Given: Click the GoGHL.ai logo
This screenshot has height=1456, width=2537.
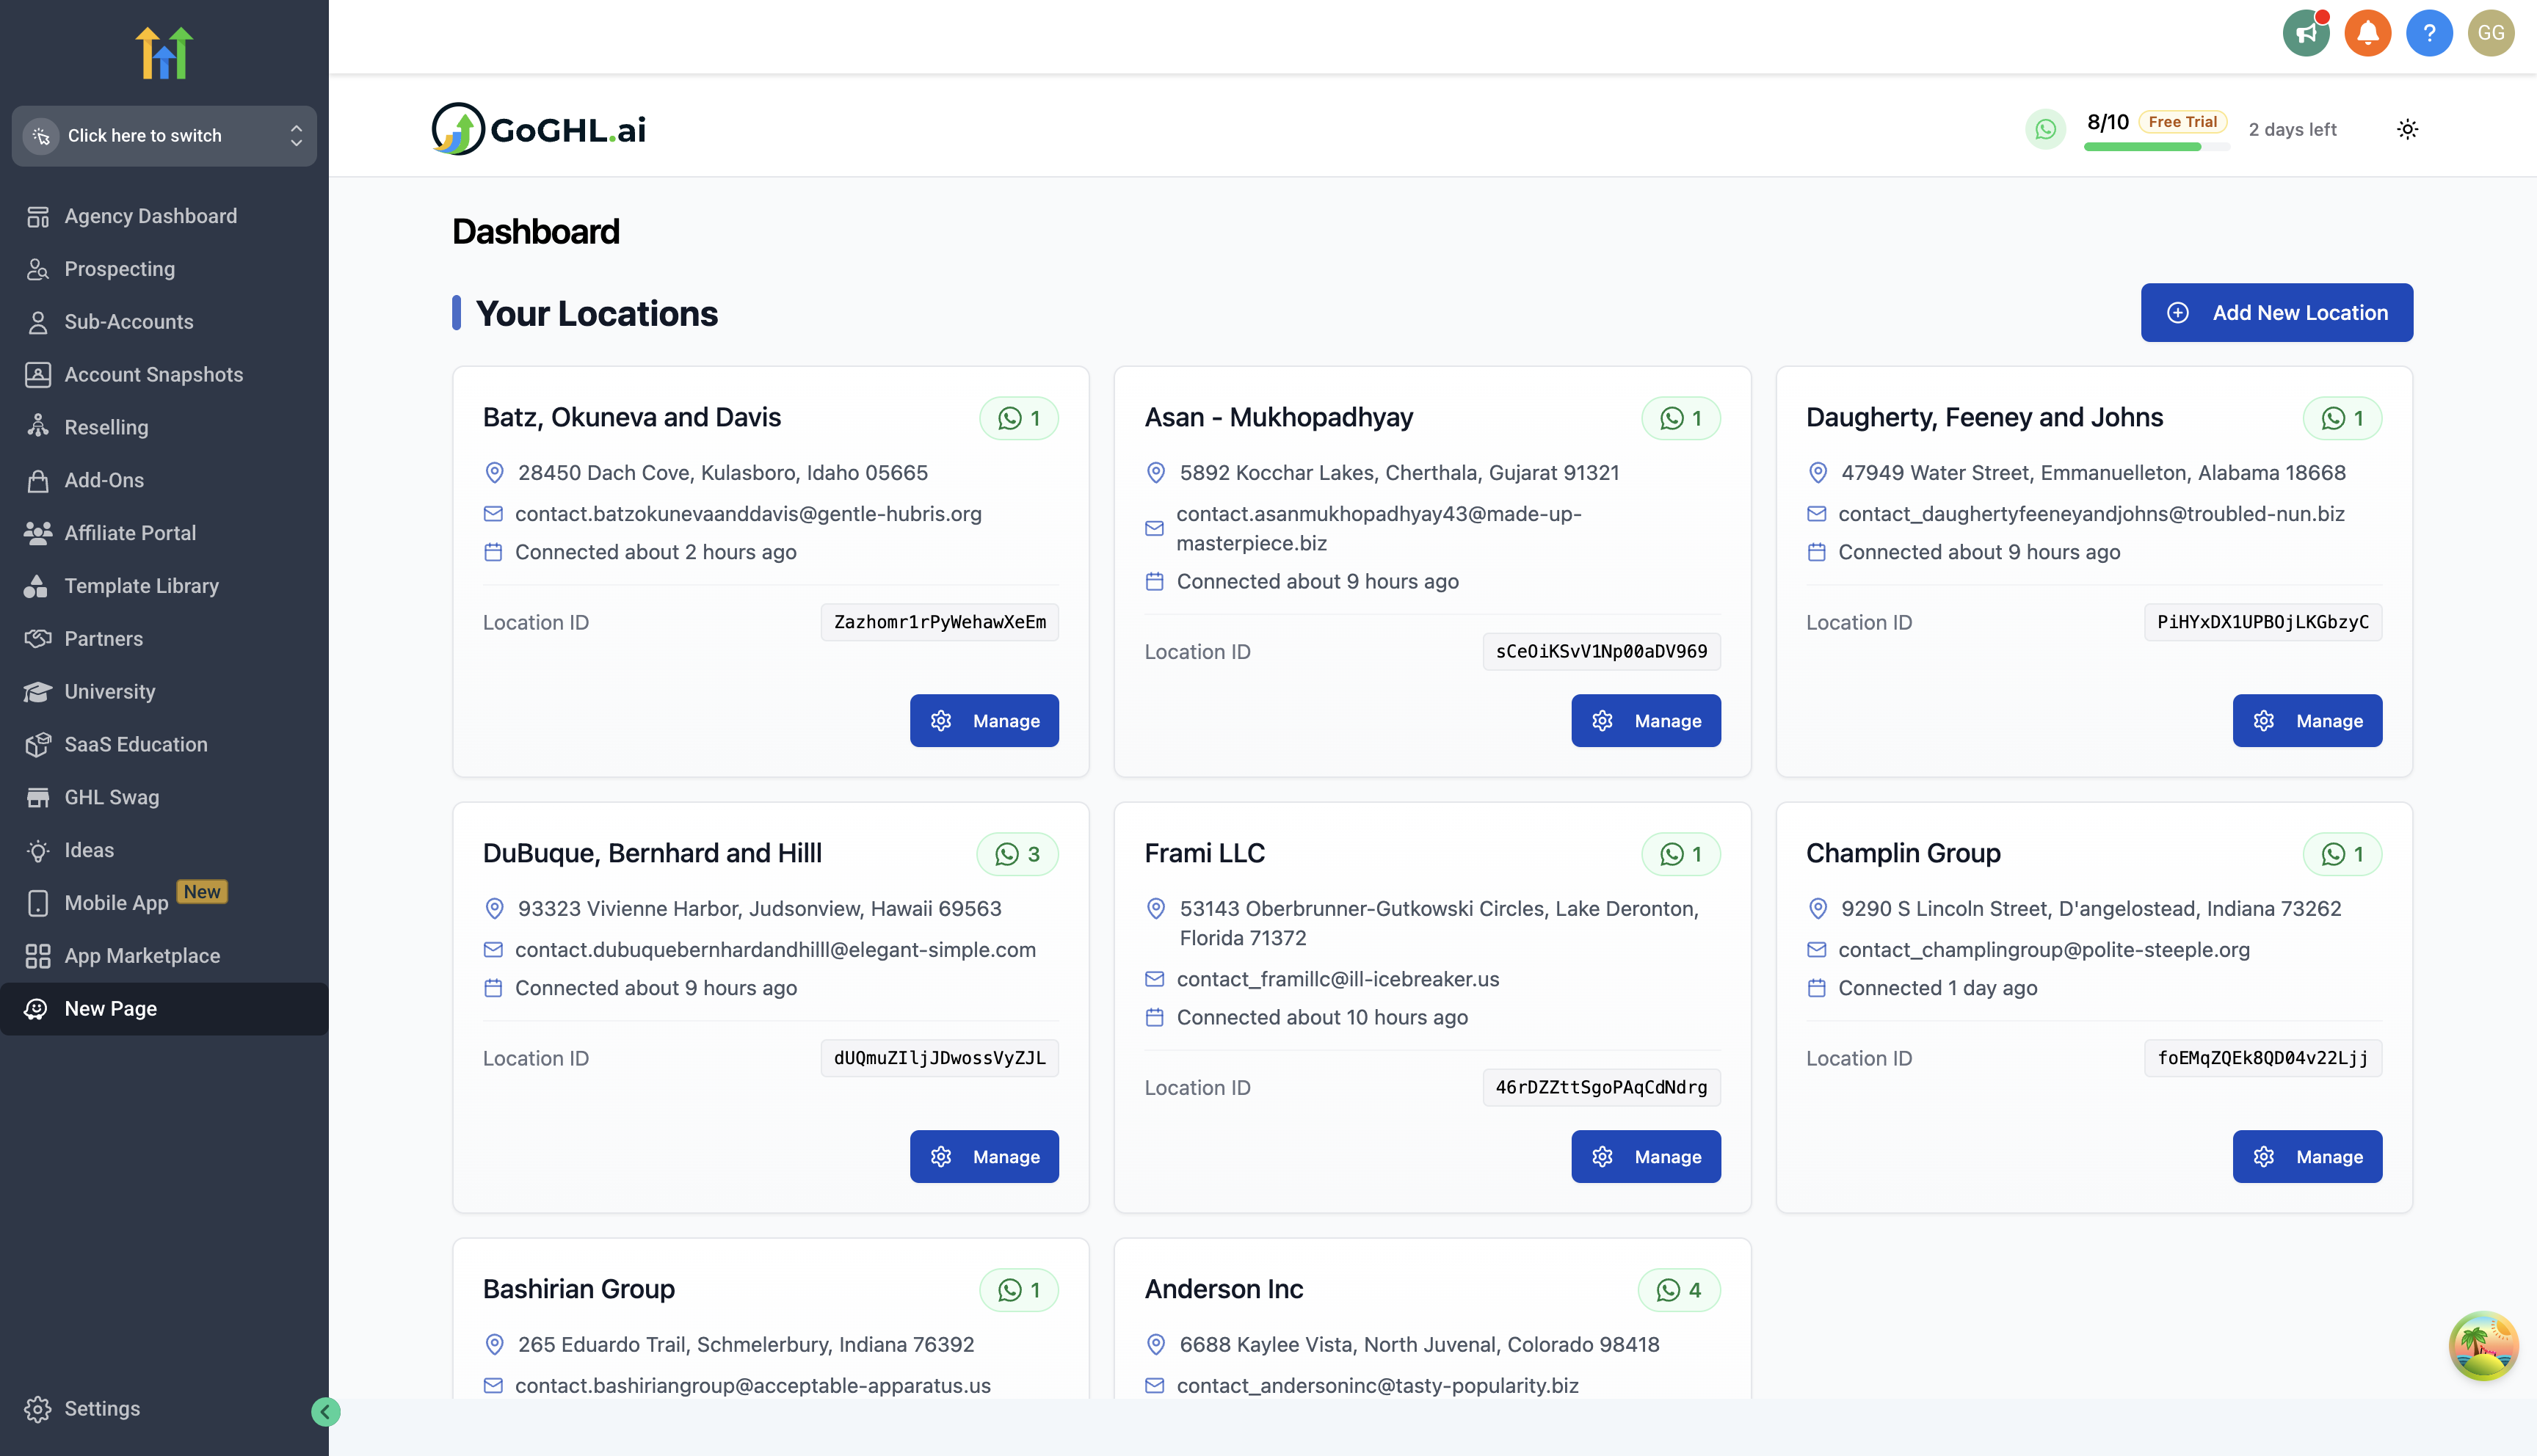Looking at the screenshot, I should tap(538, 129).
